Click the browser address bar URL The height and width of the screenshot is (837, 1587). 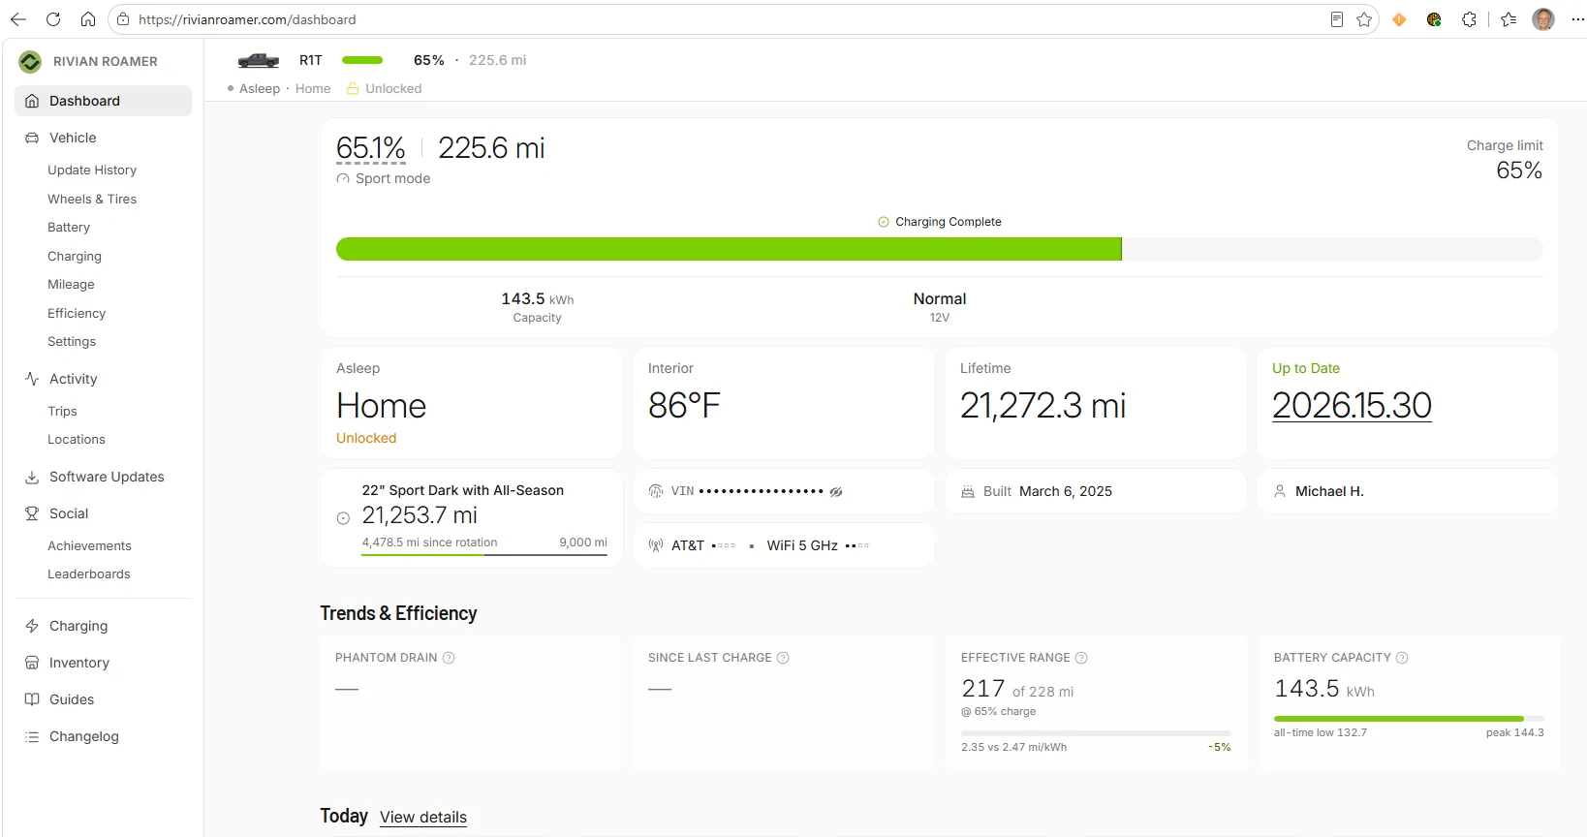pyautogui.click(x=247, y=19)
